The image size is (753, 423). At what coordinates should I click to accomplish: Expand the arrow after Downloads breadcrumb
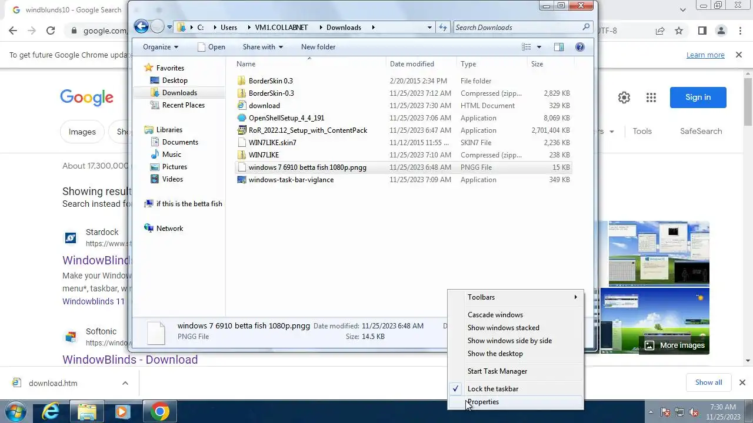pos(373,27)
